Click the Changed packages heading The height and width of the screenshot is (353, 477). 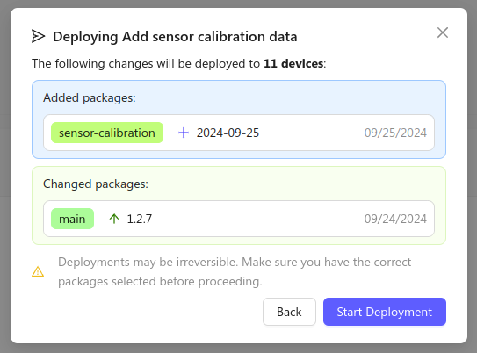(x=96, y=184)
